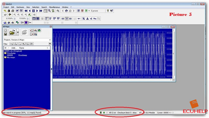
Task: Open Projects, Versions & Maps dropdown
Action: coord(27,40)
